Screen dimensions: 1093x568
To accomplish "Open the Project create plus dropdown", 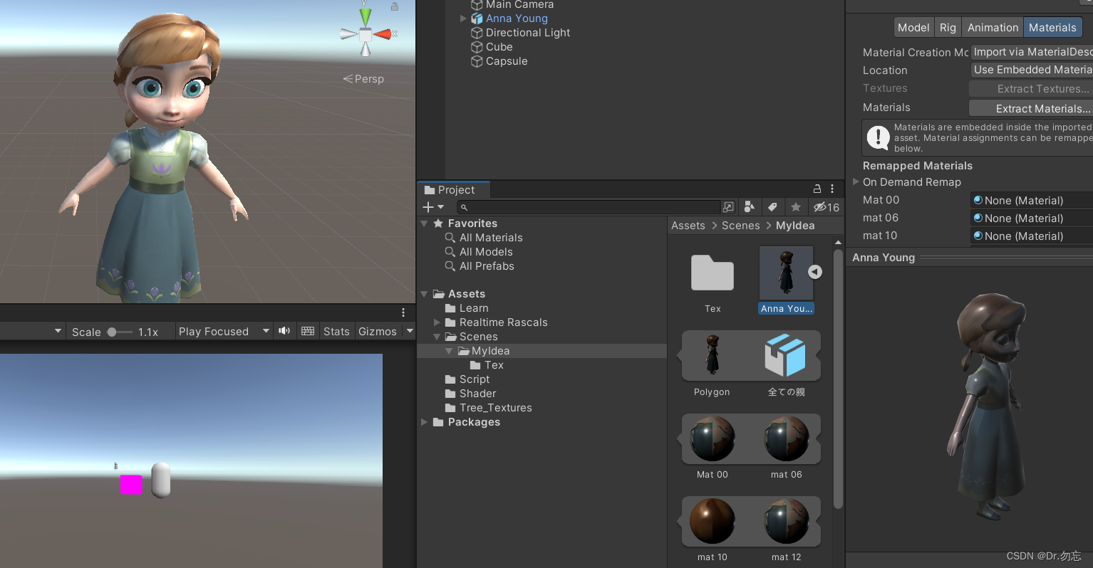I will [x=432, y=207].
